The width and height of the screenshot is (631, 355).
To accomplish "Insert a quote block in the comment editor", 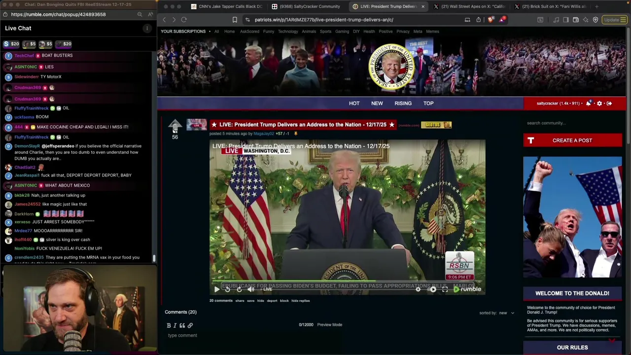I will coord(182,325).
